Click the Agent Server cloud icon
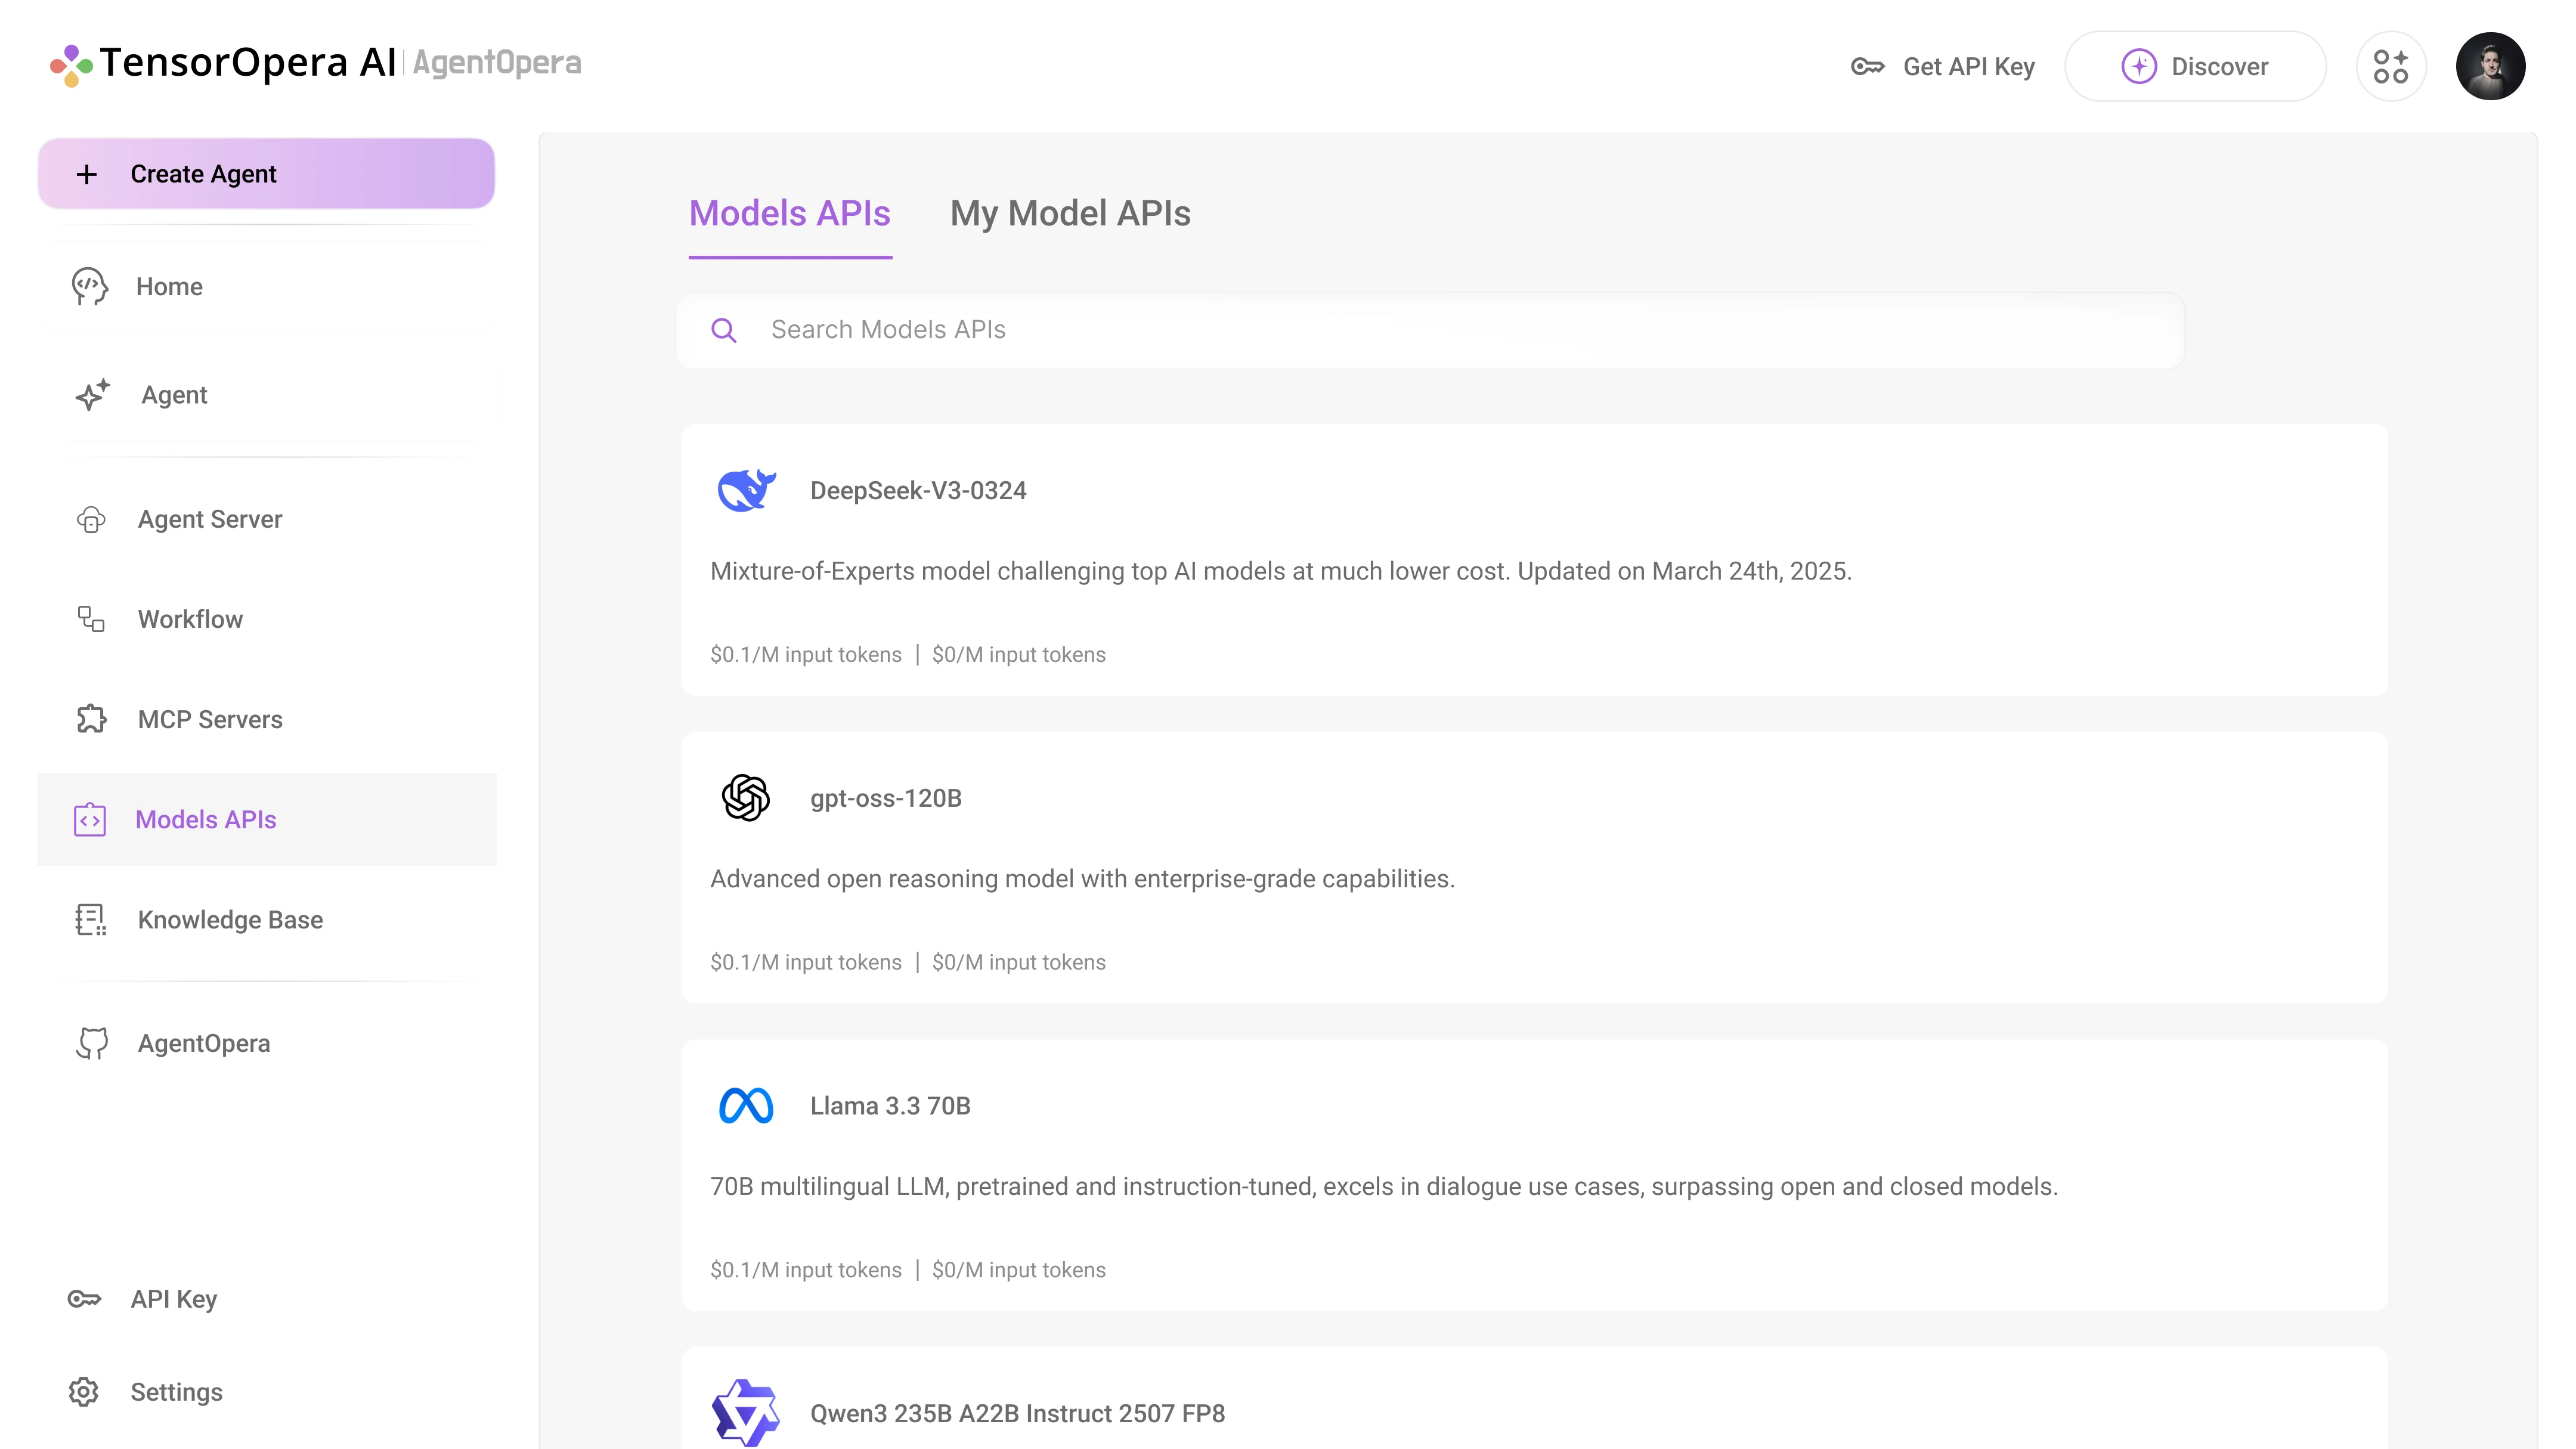Viewport: 2576px width, 1449px height. tap(91, 519)
